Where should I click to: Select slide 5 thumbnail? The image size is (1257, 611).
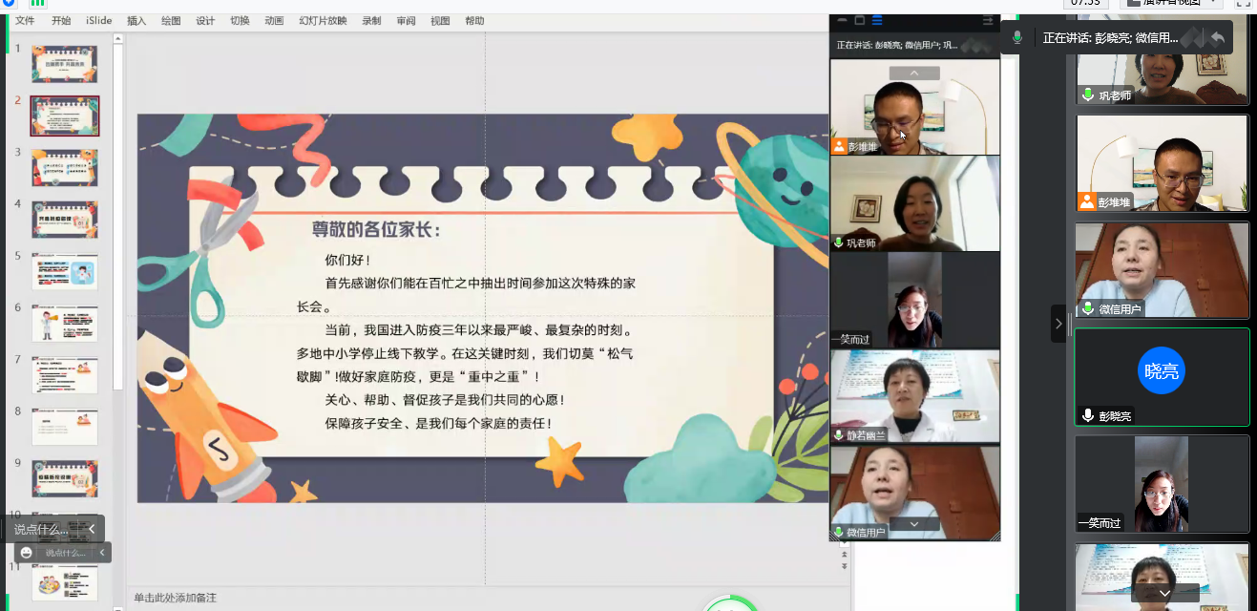(x=64, y=272)
